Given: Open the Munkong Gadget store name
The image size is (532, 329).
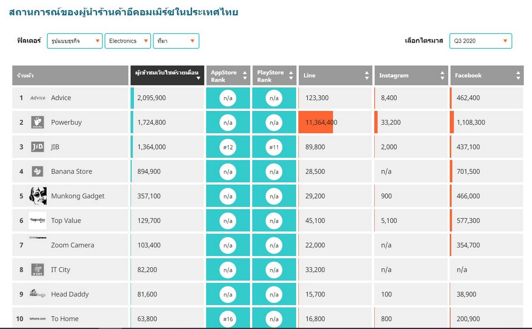Looking at the screenshot, I should coord(78,196).
